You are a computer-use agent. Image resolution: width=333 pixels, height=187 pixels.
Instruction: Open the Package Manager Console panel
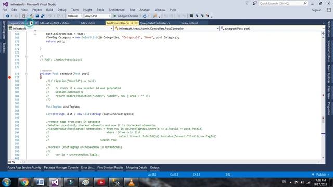[61, 167]
